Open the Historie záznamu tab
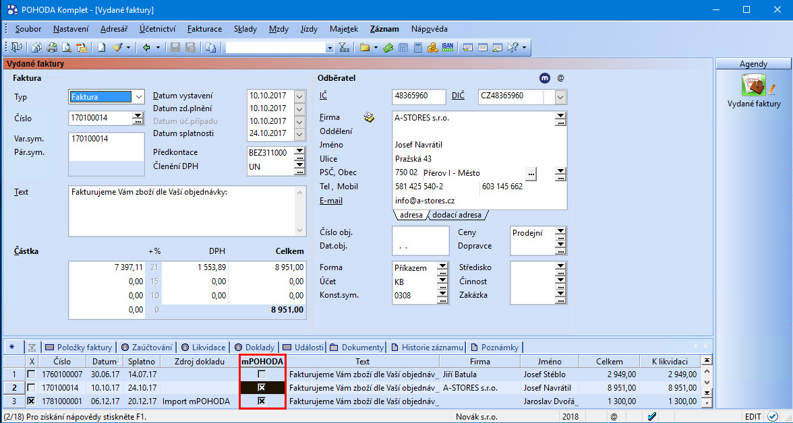This screenshot has width=793, height=423. pyautogui.click(x=428, y=347)
